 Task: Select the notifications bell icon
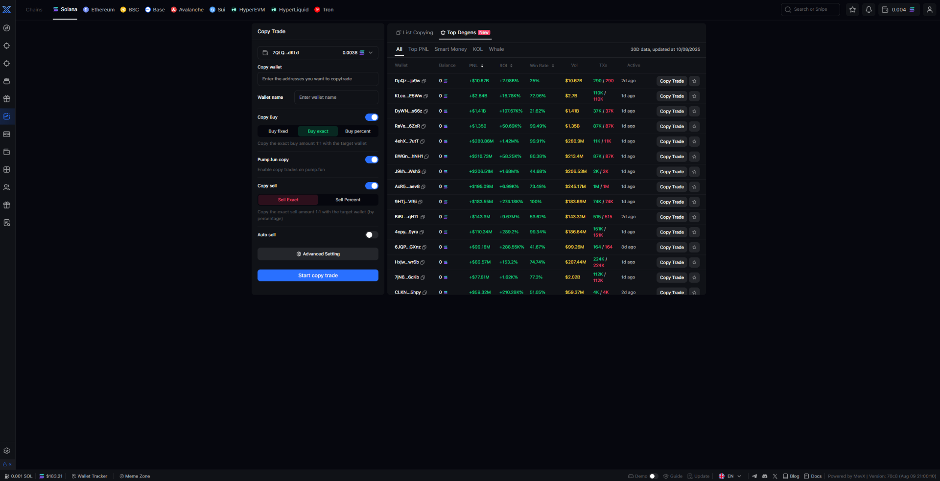[869, 9]
